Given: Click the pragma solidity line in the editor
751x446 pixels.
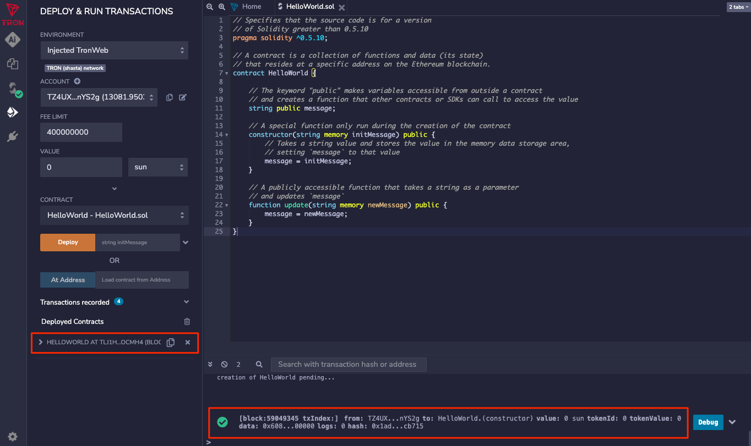Looking at the screenshot, I should pyautogui.click(x=280, y=38).
